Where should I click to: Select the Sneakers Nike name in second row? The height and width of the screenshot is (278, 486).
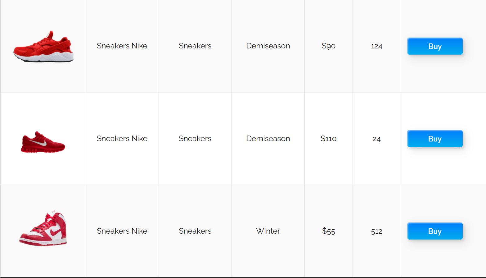[x=122, y=139]
